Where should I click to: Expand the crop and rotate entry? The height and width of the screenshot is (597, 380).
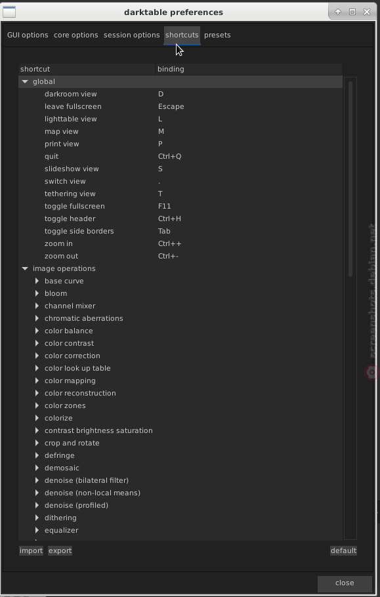click(37, 443)
